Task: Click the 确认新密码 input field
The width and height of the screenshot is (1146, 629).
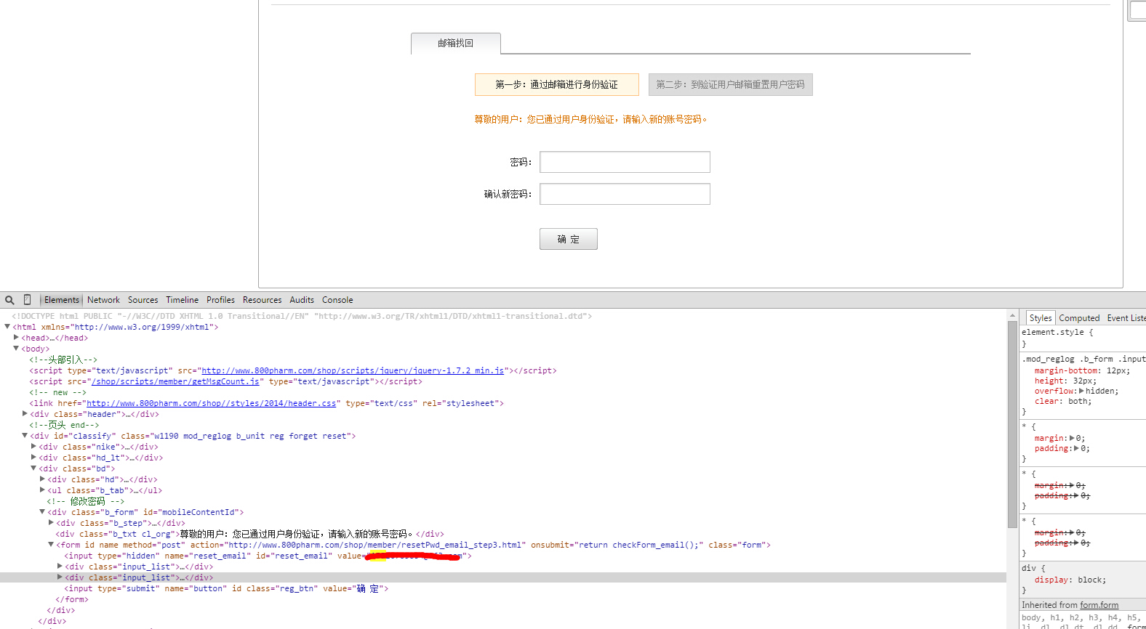Action: point(625,194)
